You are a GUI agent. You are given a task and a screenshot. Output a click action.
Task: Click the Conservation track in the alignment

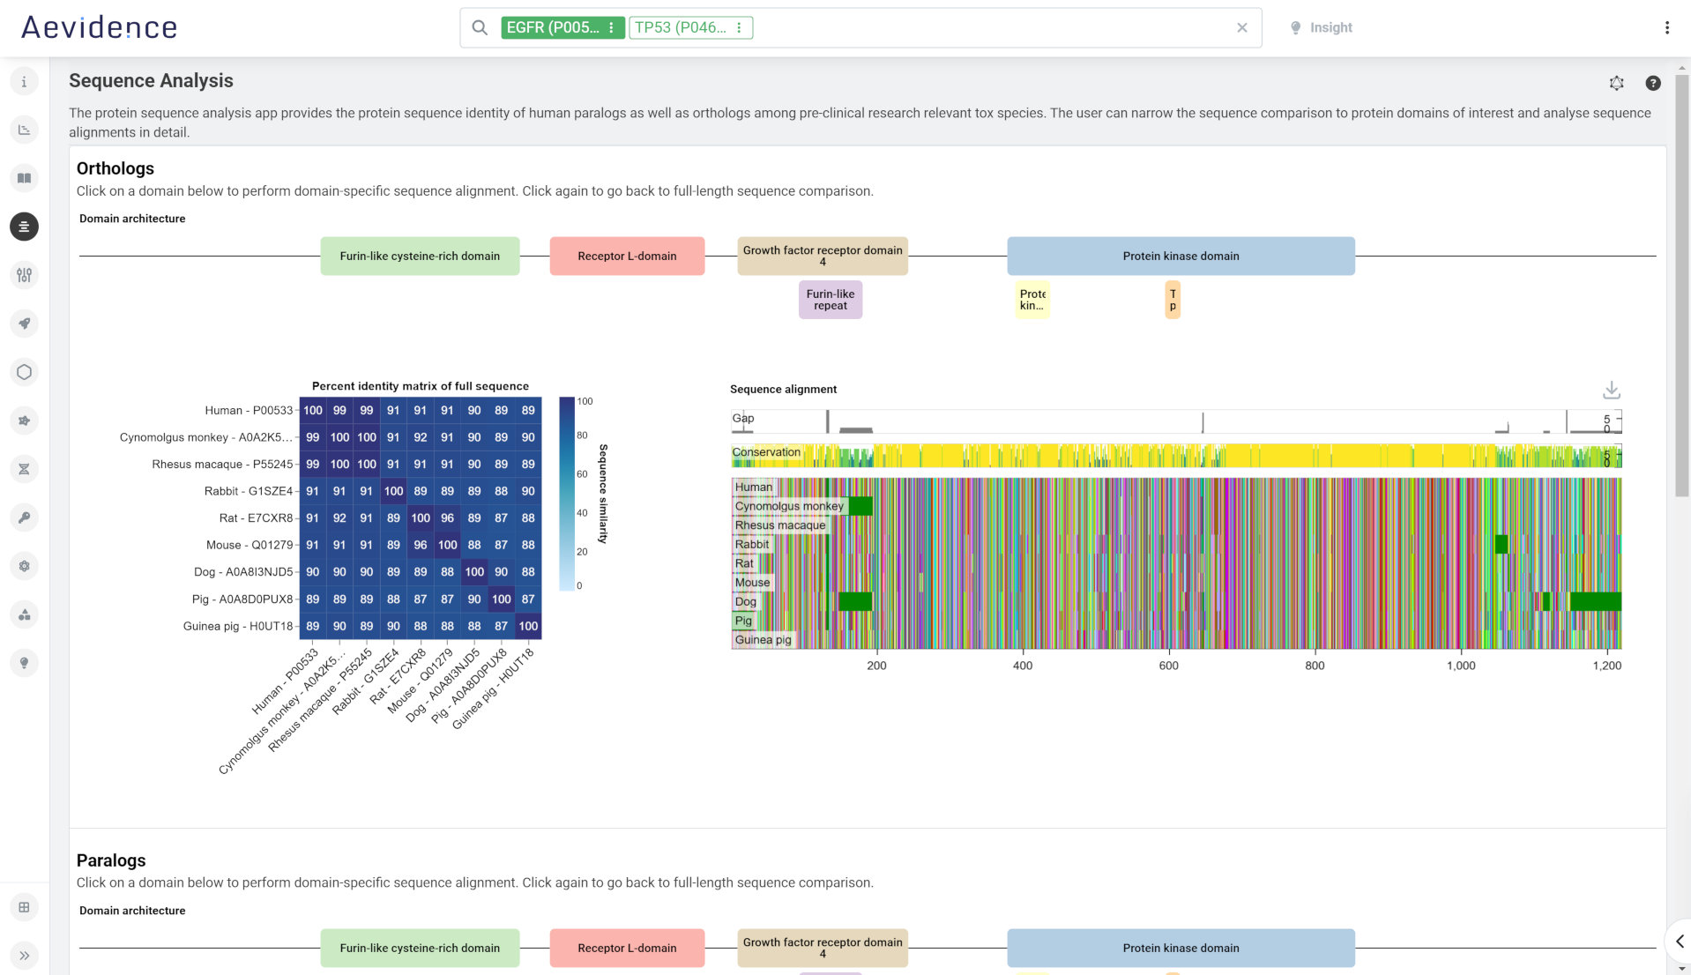tap(1176, 456)
